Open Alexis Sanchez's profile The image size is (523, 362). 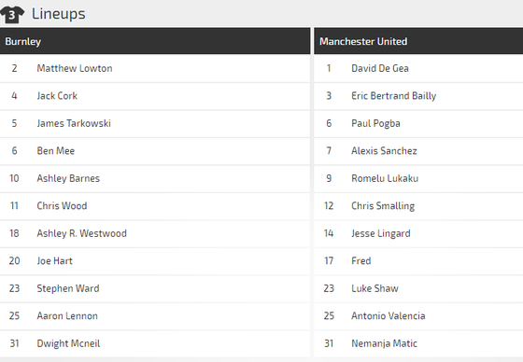tap(384, 150)
